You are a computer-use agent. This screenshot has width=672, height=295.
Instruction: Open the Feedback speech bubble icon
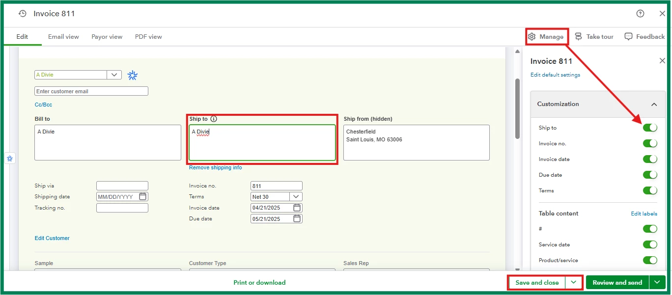click(x=628, y=37)
